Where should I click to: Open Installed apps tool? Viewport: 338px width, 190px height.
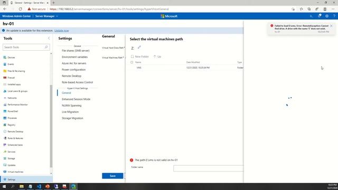pyautogui.click(x=14, y=84)
